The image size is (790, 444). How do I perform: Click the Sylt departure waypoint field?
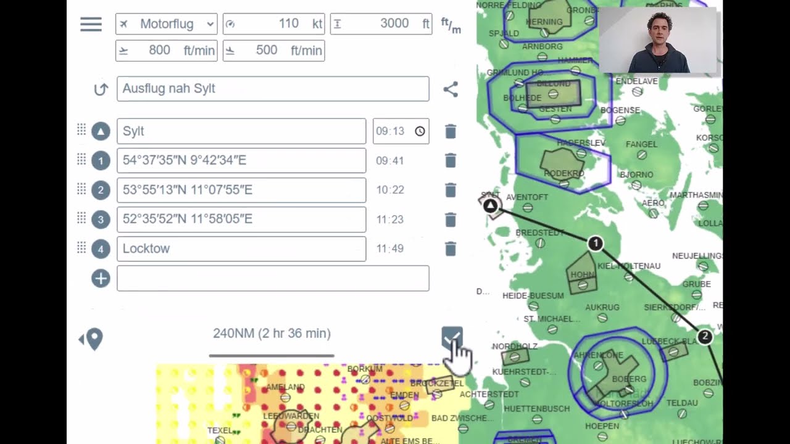(x=241, y=131)
